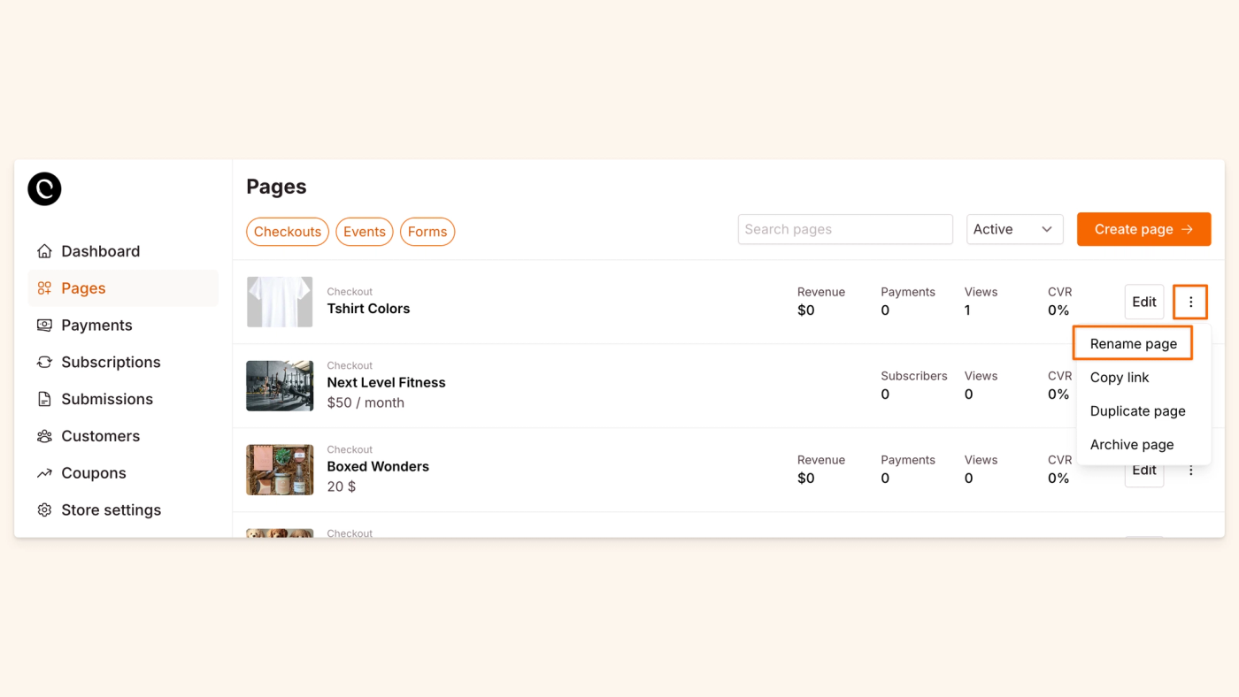This screenshot has height=697, width=1239.
Task: Open the Dashboard section
Action: (123, 251)
